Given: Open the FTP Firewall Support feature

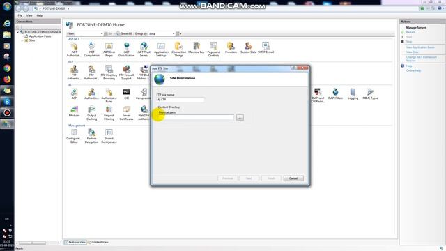Looking at the screenshot, I should (x=126, y=73).
